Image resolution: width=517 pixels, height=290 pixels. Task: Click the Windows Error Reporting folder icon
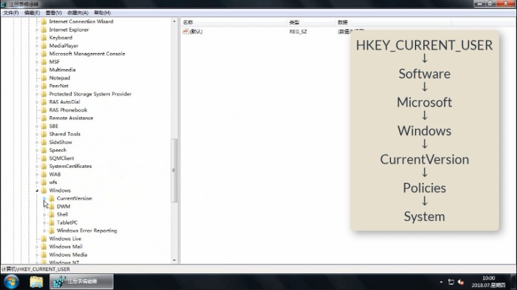tap(52, 231)
